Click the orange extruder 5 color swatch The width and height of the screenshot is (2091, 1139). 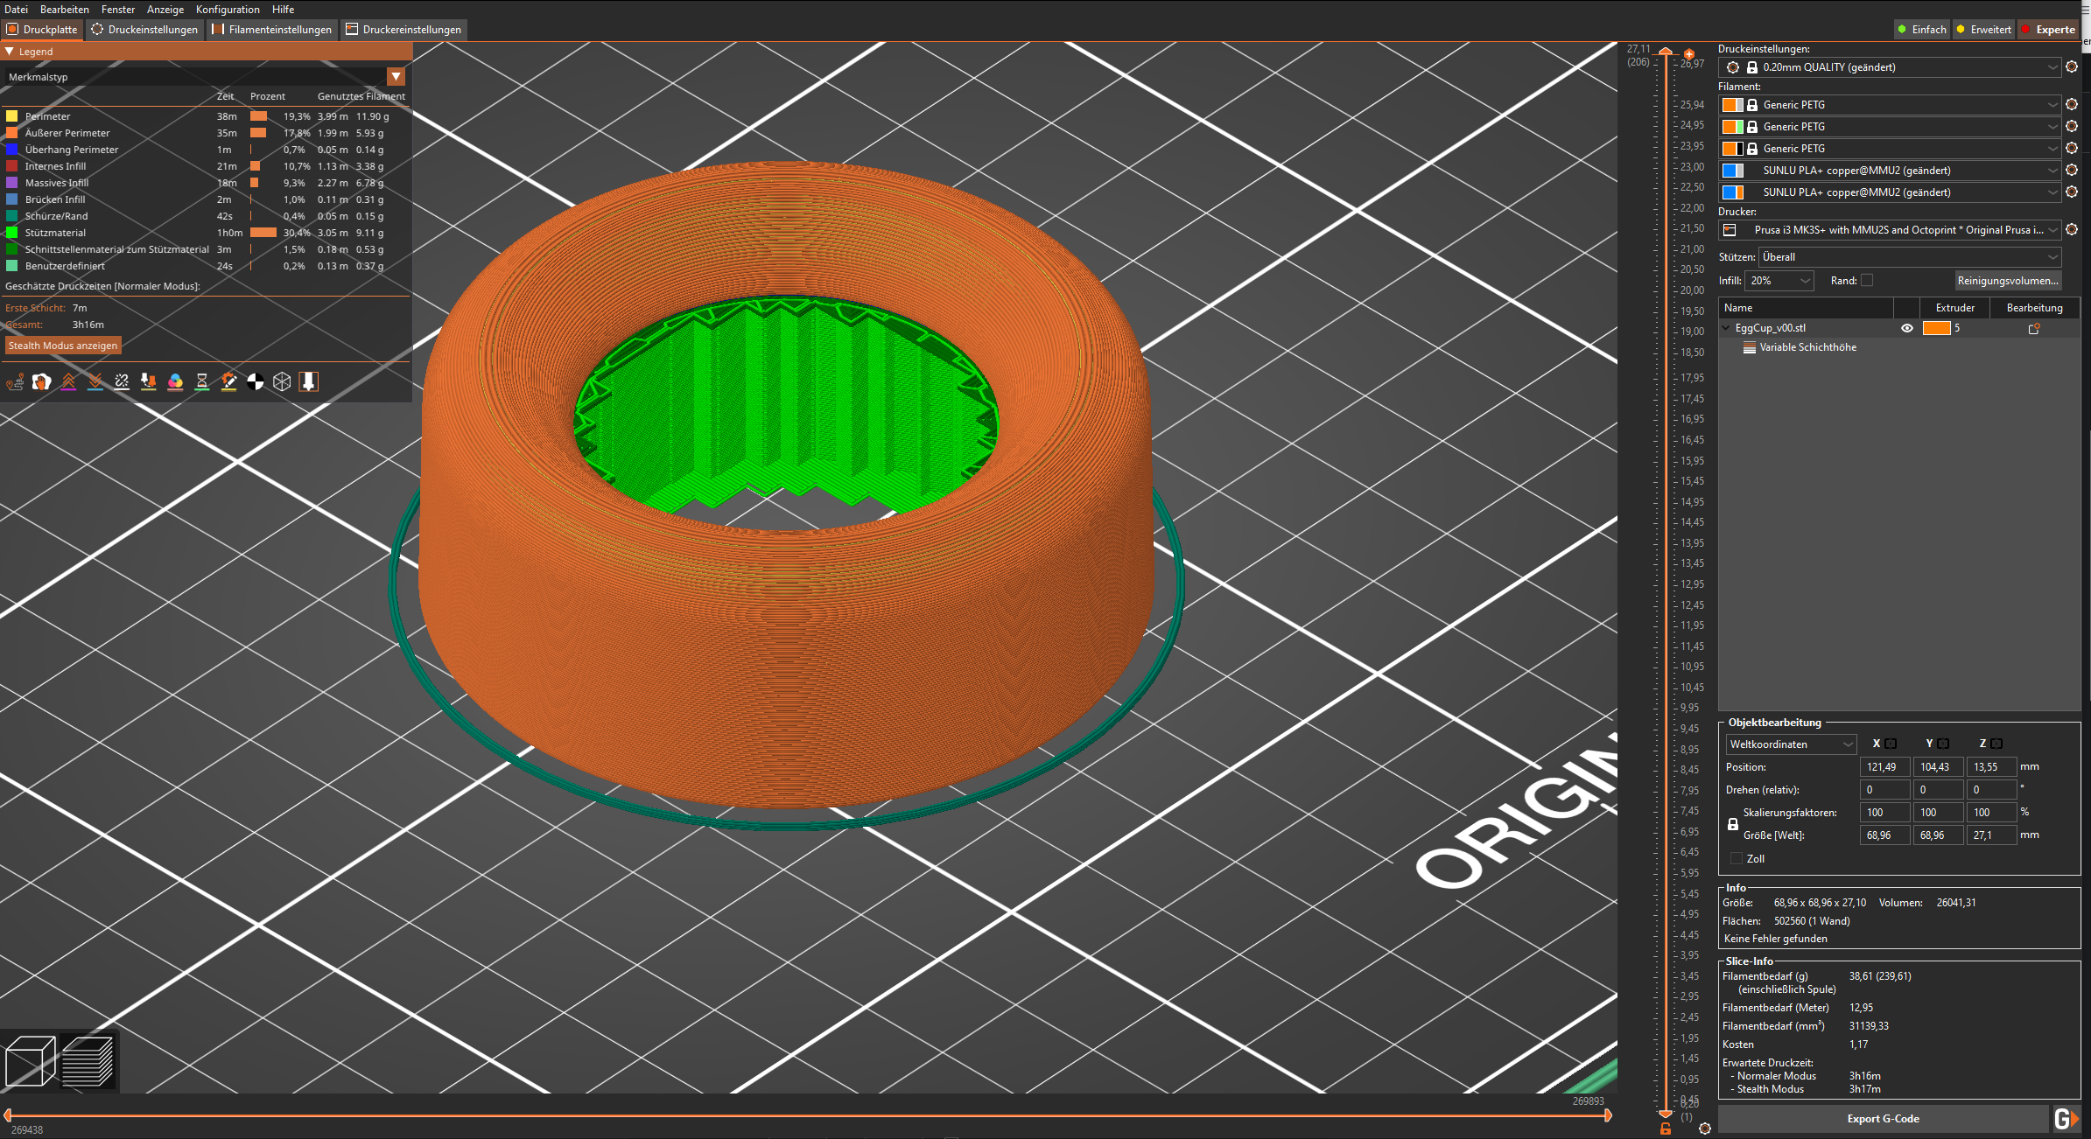pos(1936,328)
